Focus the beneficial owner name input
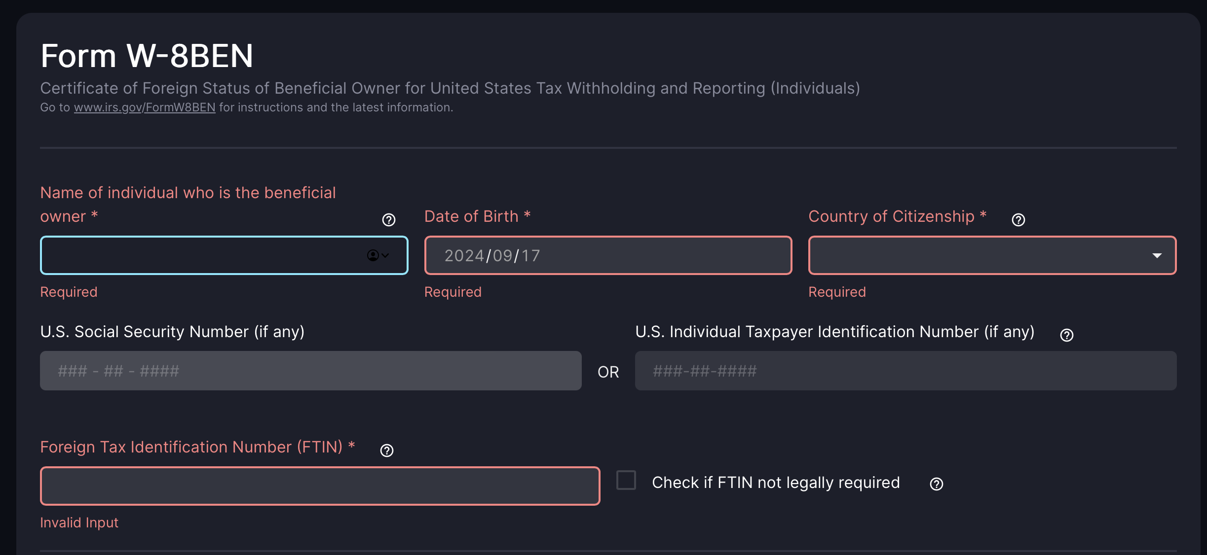 (x=197, y=255)
